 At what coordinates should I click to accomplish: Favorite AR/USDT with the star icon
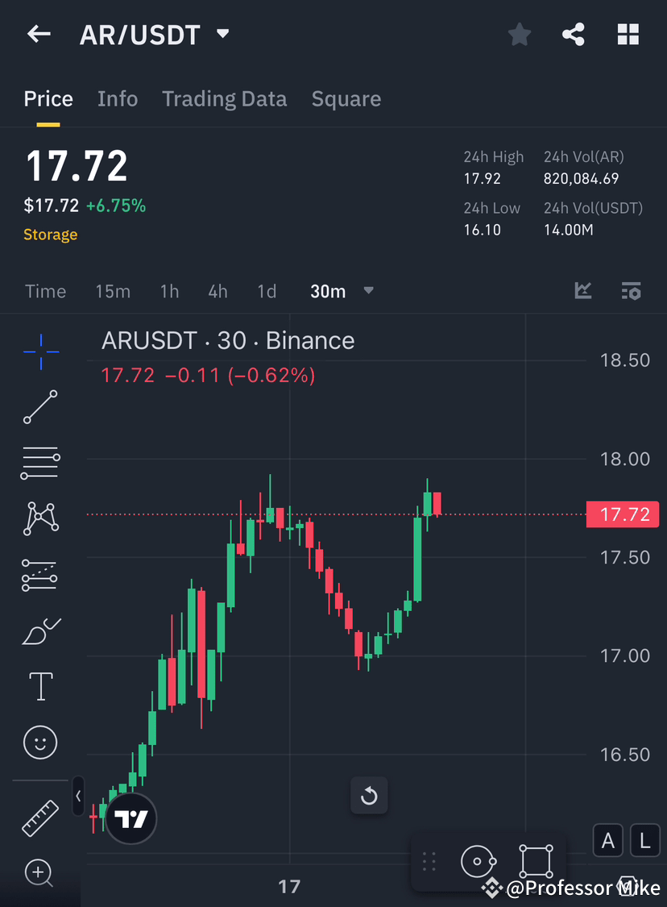(519, 34)
